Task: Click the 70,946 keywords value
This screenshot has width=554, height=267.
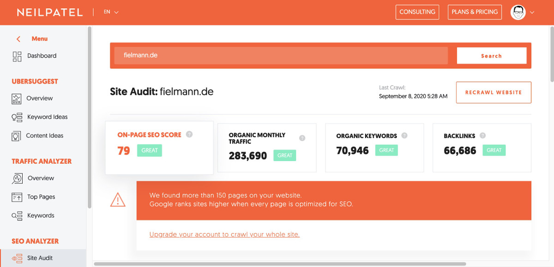Action: pyautogui.click(x=353, y=150)
